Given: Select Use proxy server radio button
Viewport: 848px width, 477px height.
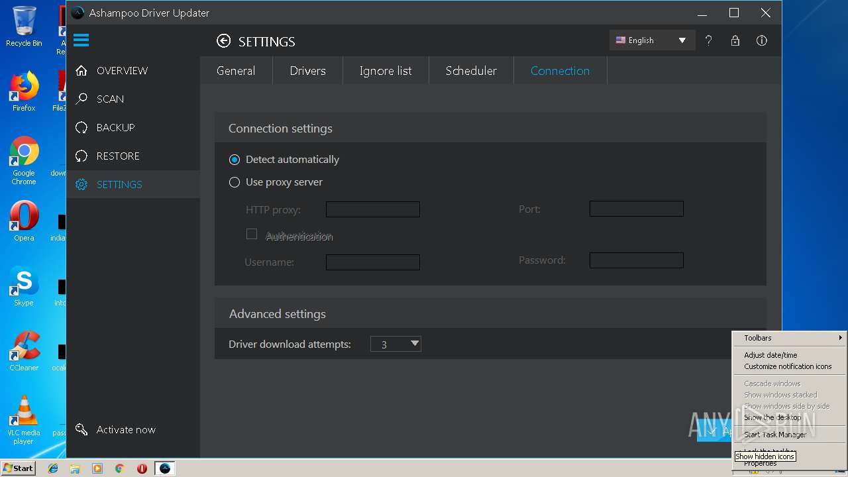Looking at the screenshot, I should click(x=235, y=182).
